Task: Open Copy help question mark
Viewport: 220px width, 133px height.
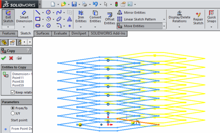Action: 28,50
